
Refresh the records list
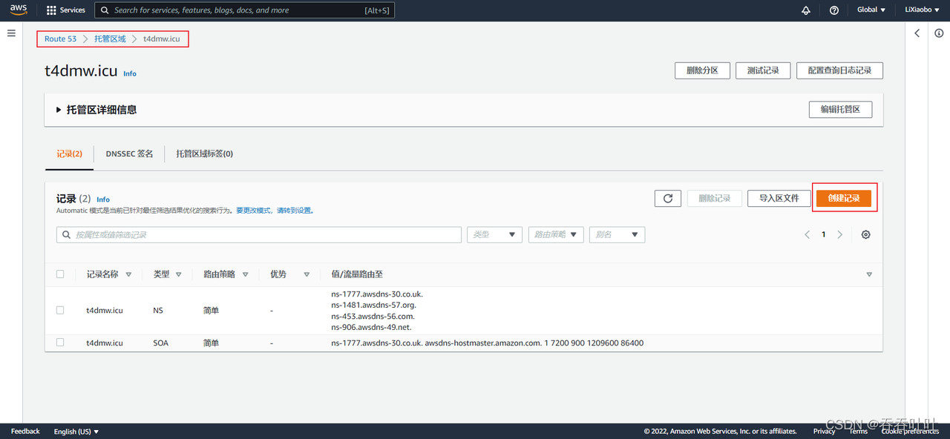click(668, 198)
